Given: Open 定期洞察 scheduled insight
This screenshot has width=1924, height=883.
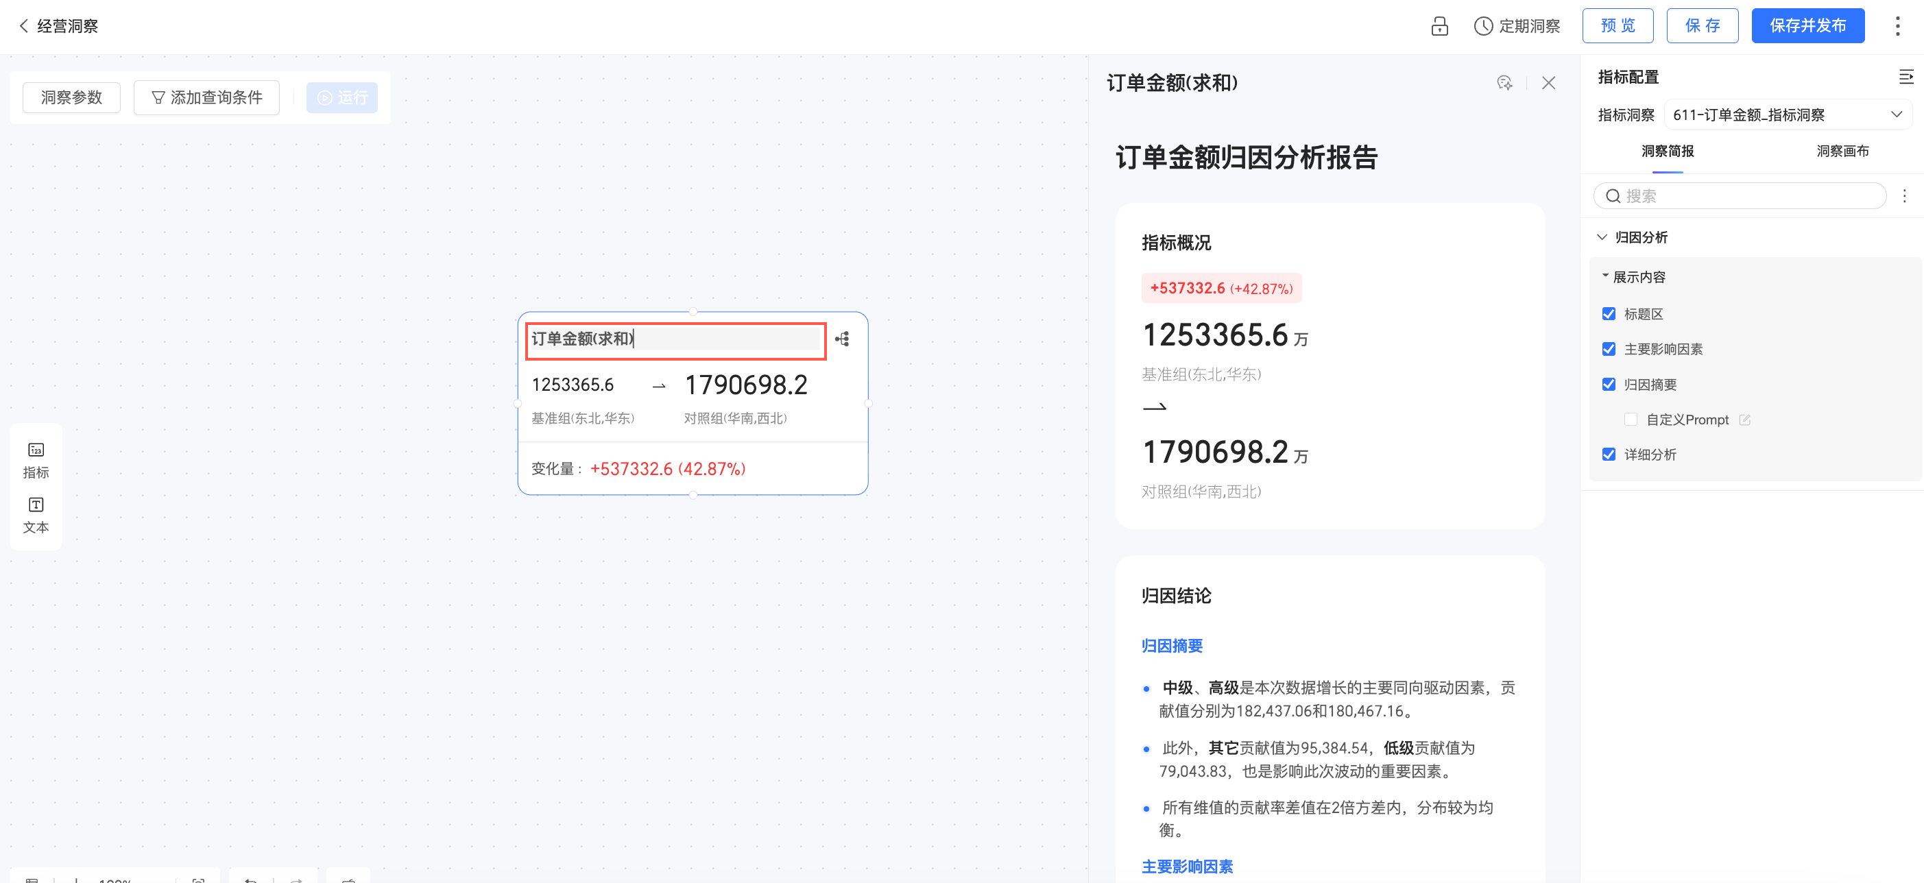Looking at the screenshot, I should pyautogui.click(x=1517, y=26).
